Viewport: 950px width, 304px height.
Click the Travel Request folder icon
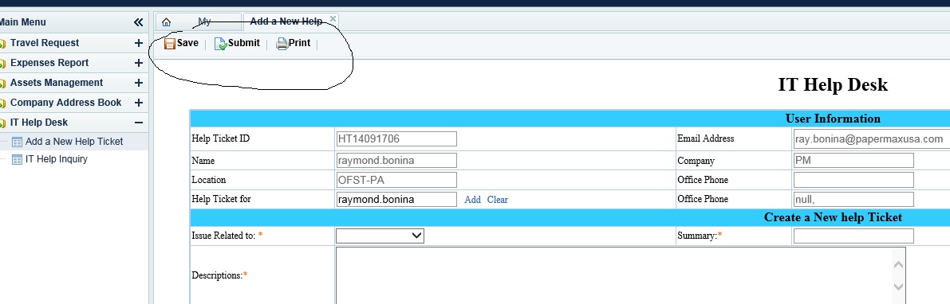2,44
